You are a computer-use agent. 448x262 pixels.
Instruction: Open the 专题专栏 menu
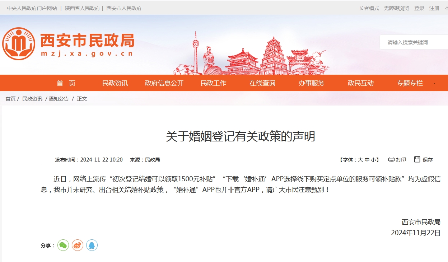click(x=410, y=83)
